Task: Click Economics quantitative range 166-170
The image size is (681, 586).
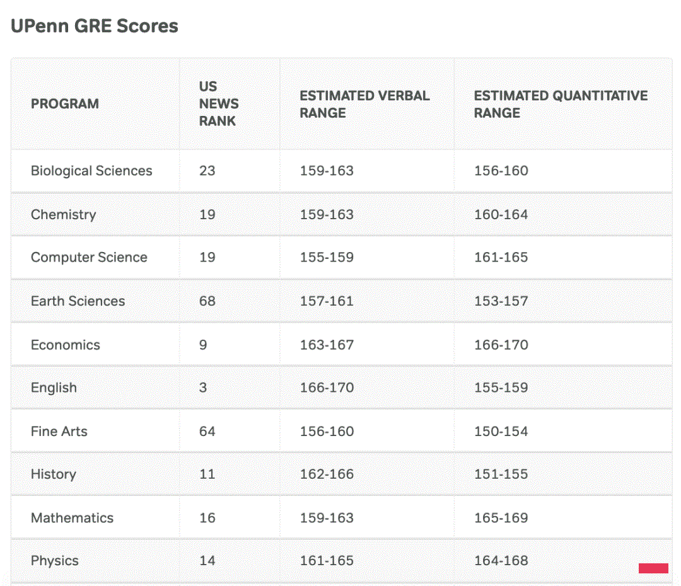Action: [501, 345]
